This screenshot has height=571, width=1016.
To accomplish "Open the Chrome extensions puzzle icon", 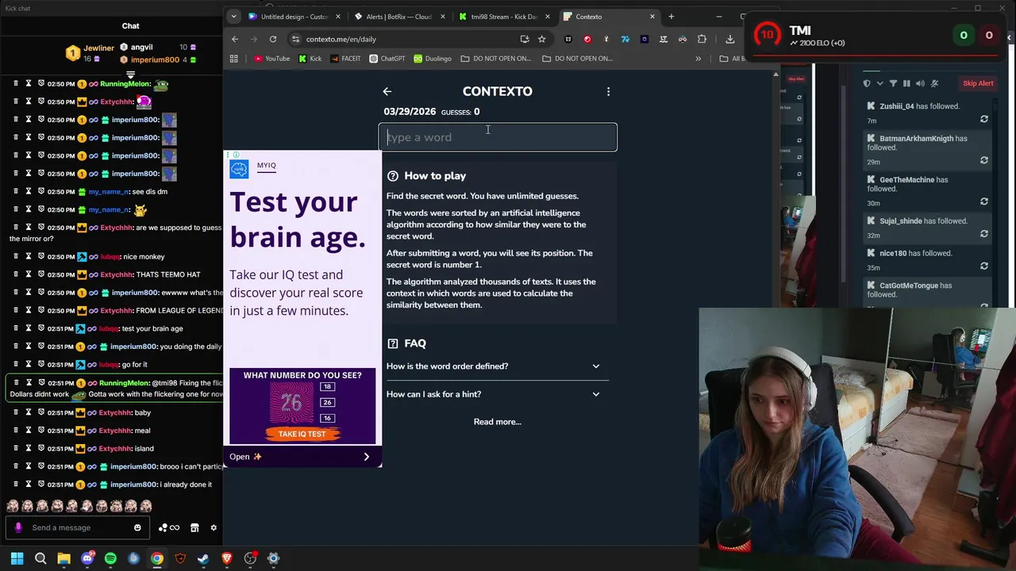I will click(702, 39).
